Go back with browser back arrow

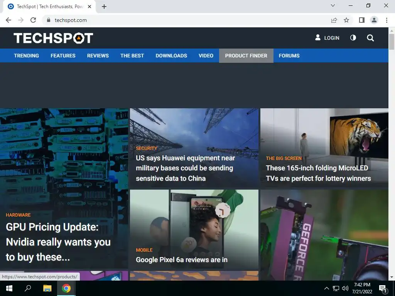pos(8,20)
